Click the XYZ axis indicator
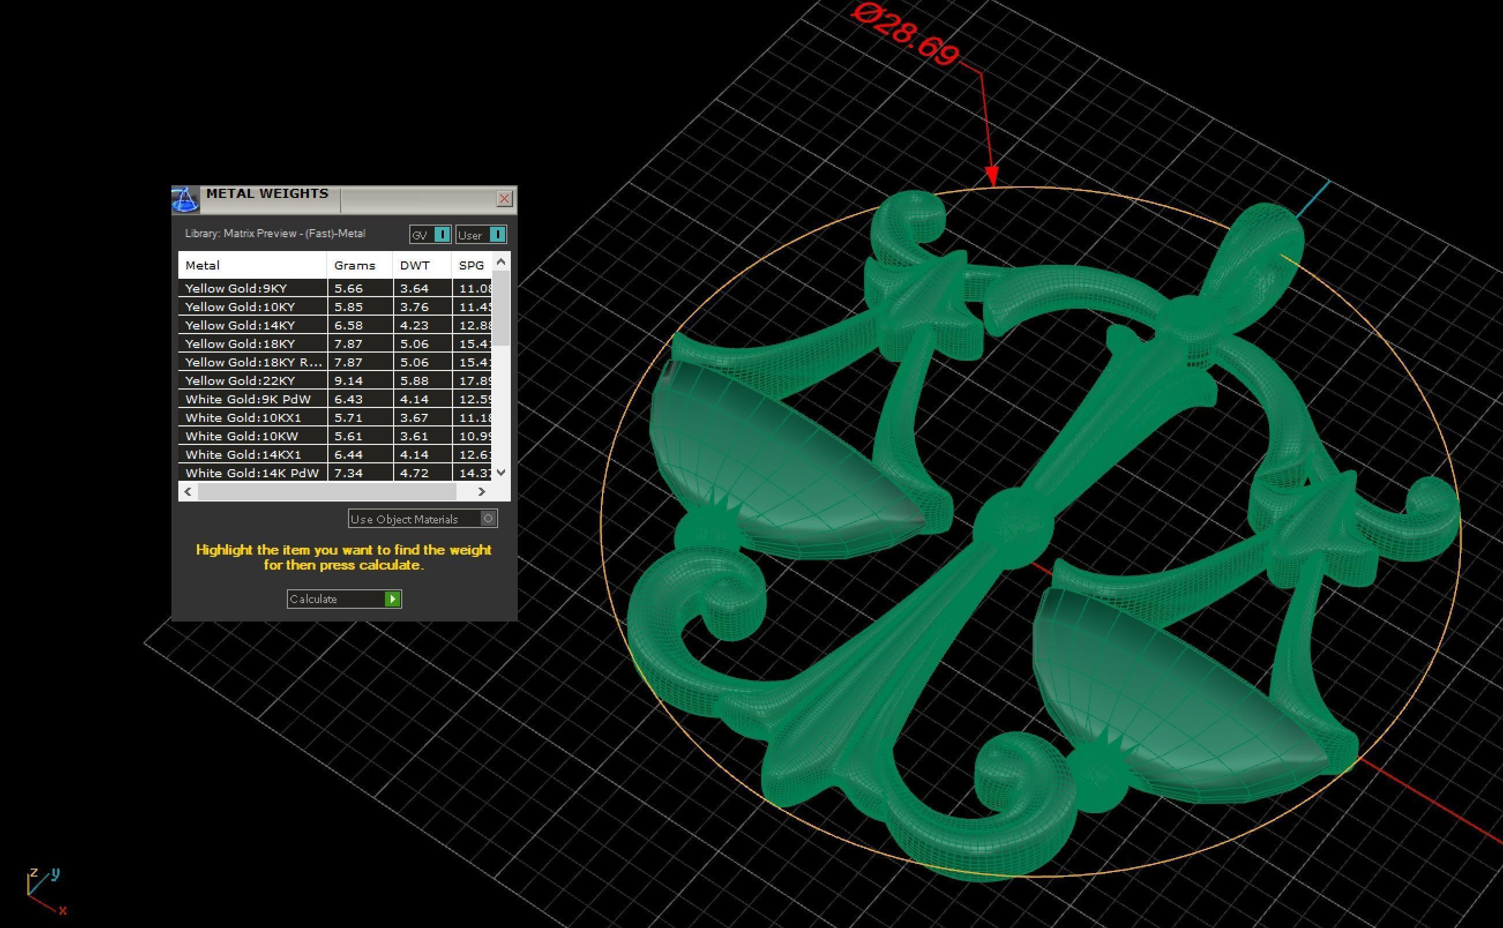 click(47, 891)
